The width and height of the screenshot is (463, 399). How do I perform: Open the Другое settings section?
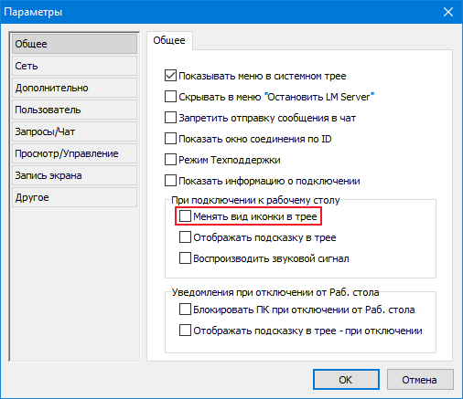click(x=74, y=197)
